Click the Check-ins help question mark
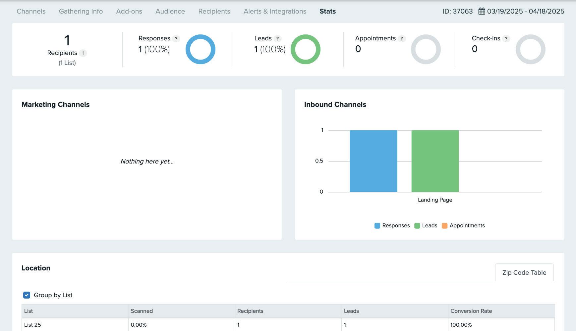This screenshot has height=331, width=576. pyautogui.click(x=506, y=39)
